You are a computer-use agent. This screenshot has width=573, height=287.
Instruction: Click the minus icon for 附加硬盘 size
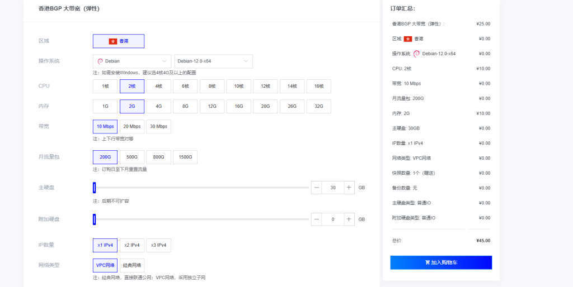click(317, 219)
